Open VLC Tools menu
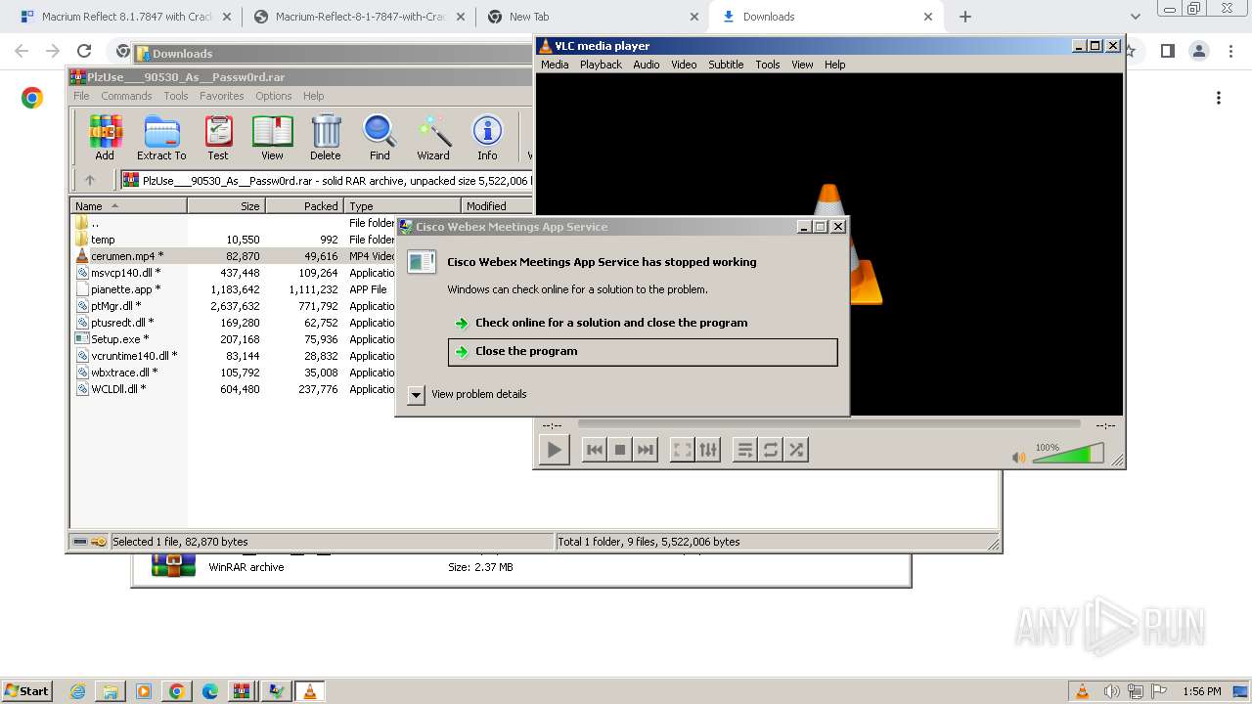1252x704 pixels. point(768,65)
